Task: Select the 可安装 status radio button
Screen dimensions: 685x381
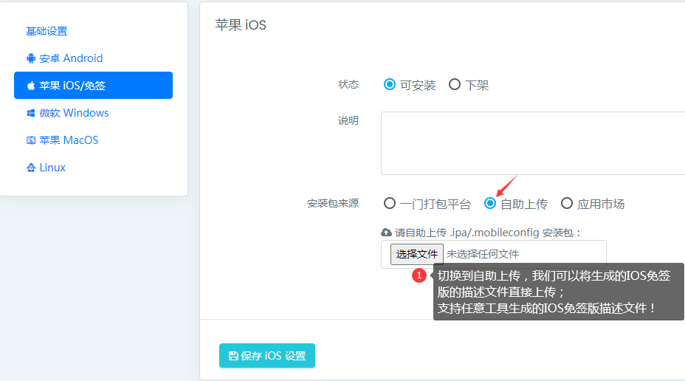Action: point(389,84)
